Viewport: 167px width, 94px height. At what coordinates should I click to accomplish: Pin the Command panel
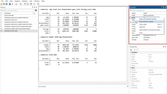coord(128,86)
